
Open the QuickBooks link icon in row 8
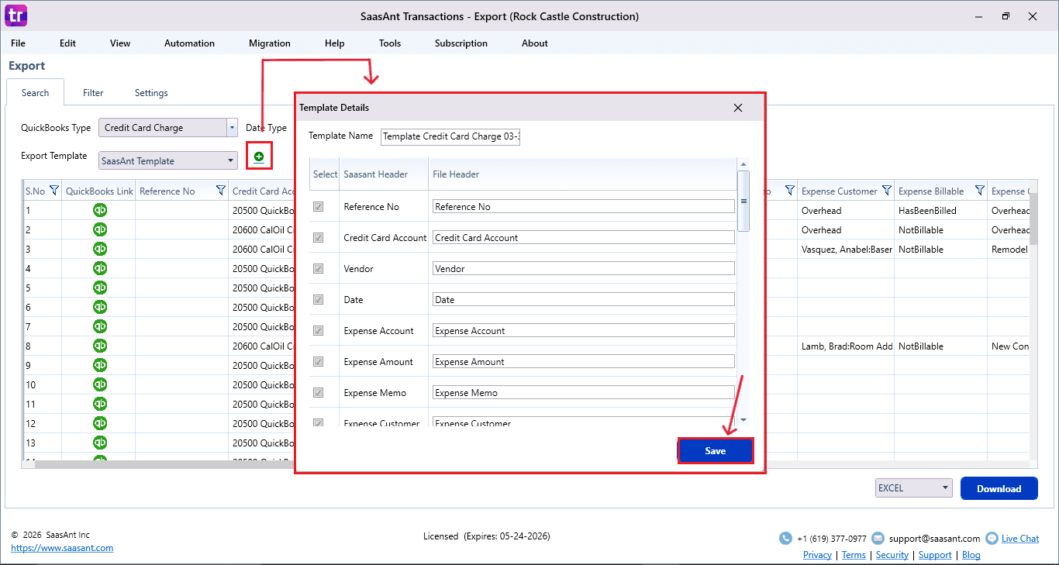coord(100,346)
